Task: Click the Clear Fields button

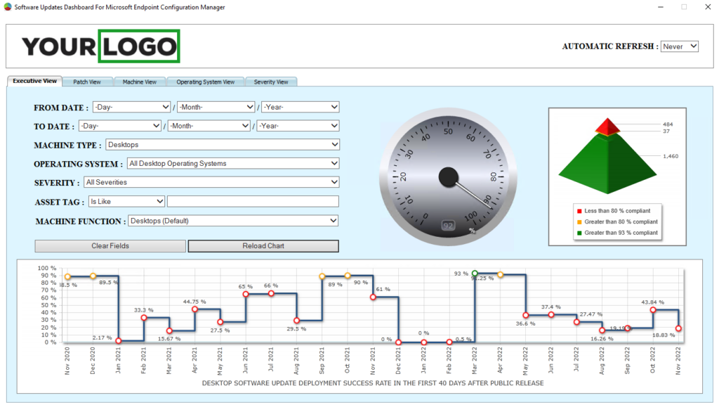Action: tap(110, 246)
